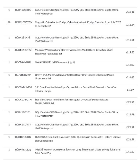The height and width of the screenshot is (167, 139).
Task: Click the £ 12.00 price
Action: pyautogui.click(x=130, y=65)
